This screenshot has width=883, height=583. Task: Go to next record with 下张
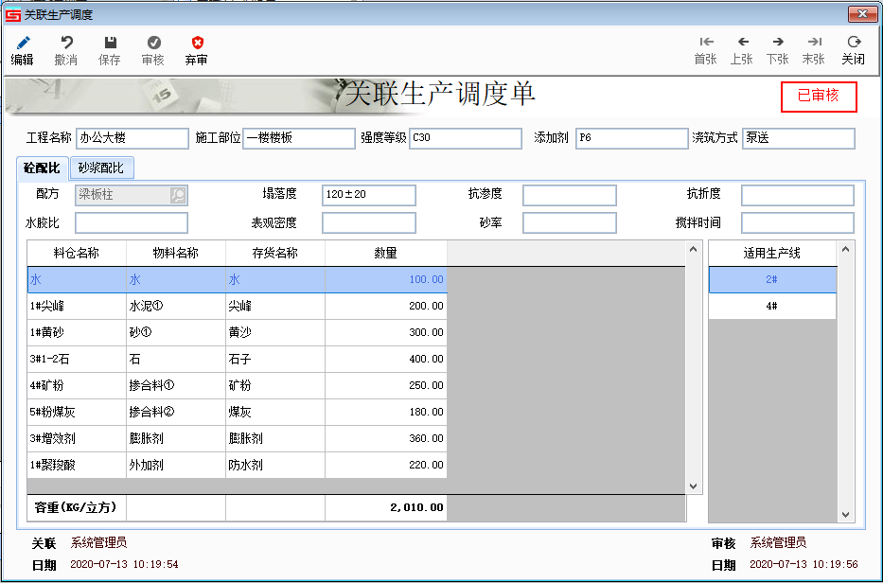tap(778, 44)
